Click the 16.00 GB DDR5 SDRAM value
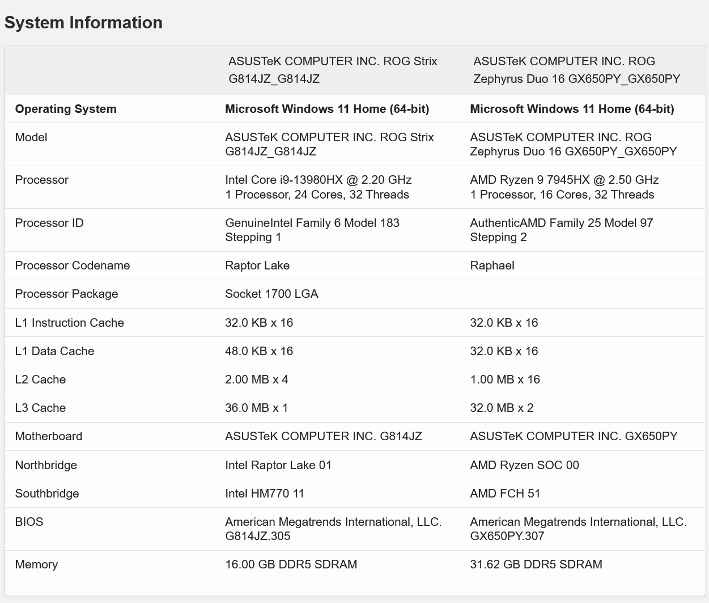The width and height of the screenshot is (709, 603). (291, 564)
